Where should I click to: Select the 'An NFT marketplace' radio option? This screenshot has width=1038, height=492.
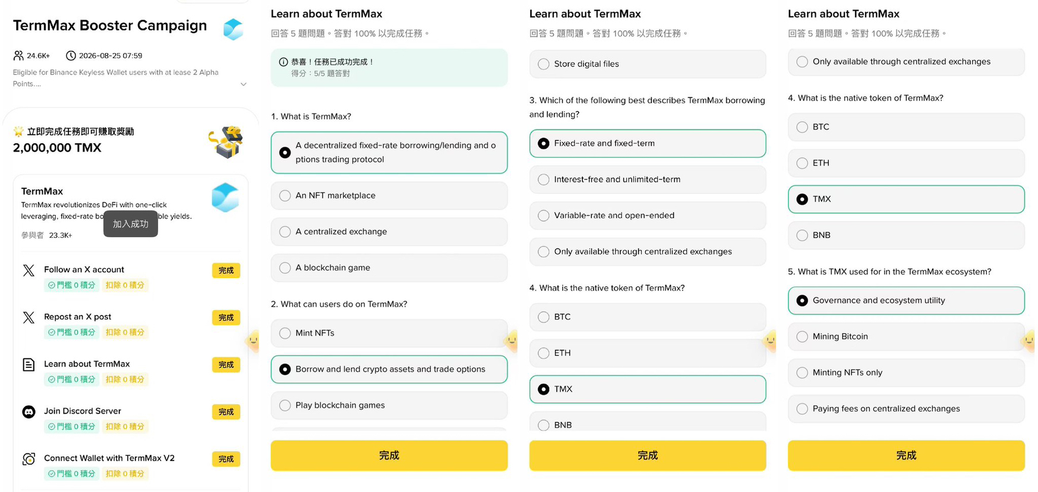[389, 195]
